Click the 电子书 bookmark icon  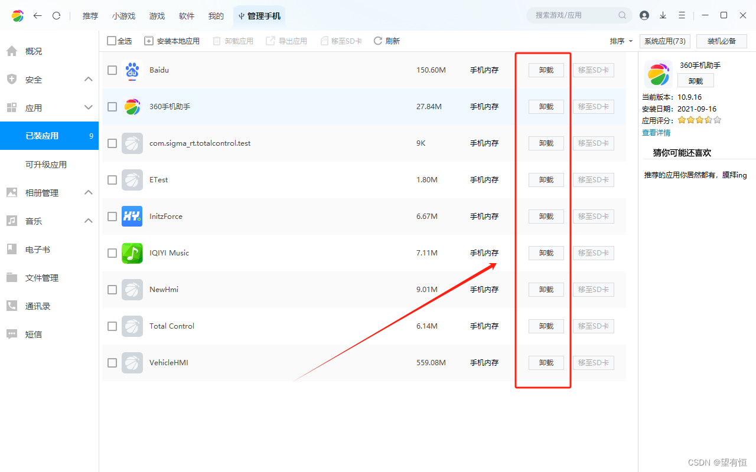click(x=12, y=249)
